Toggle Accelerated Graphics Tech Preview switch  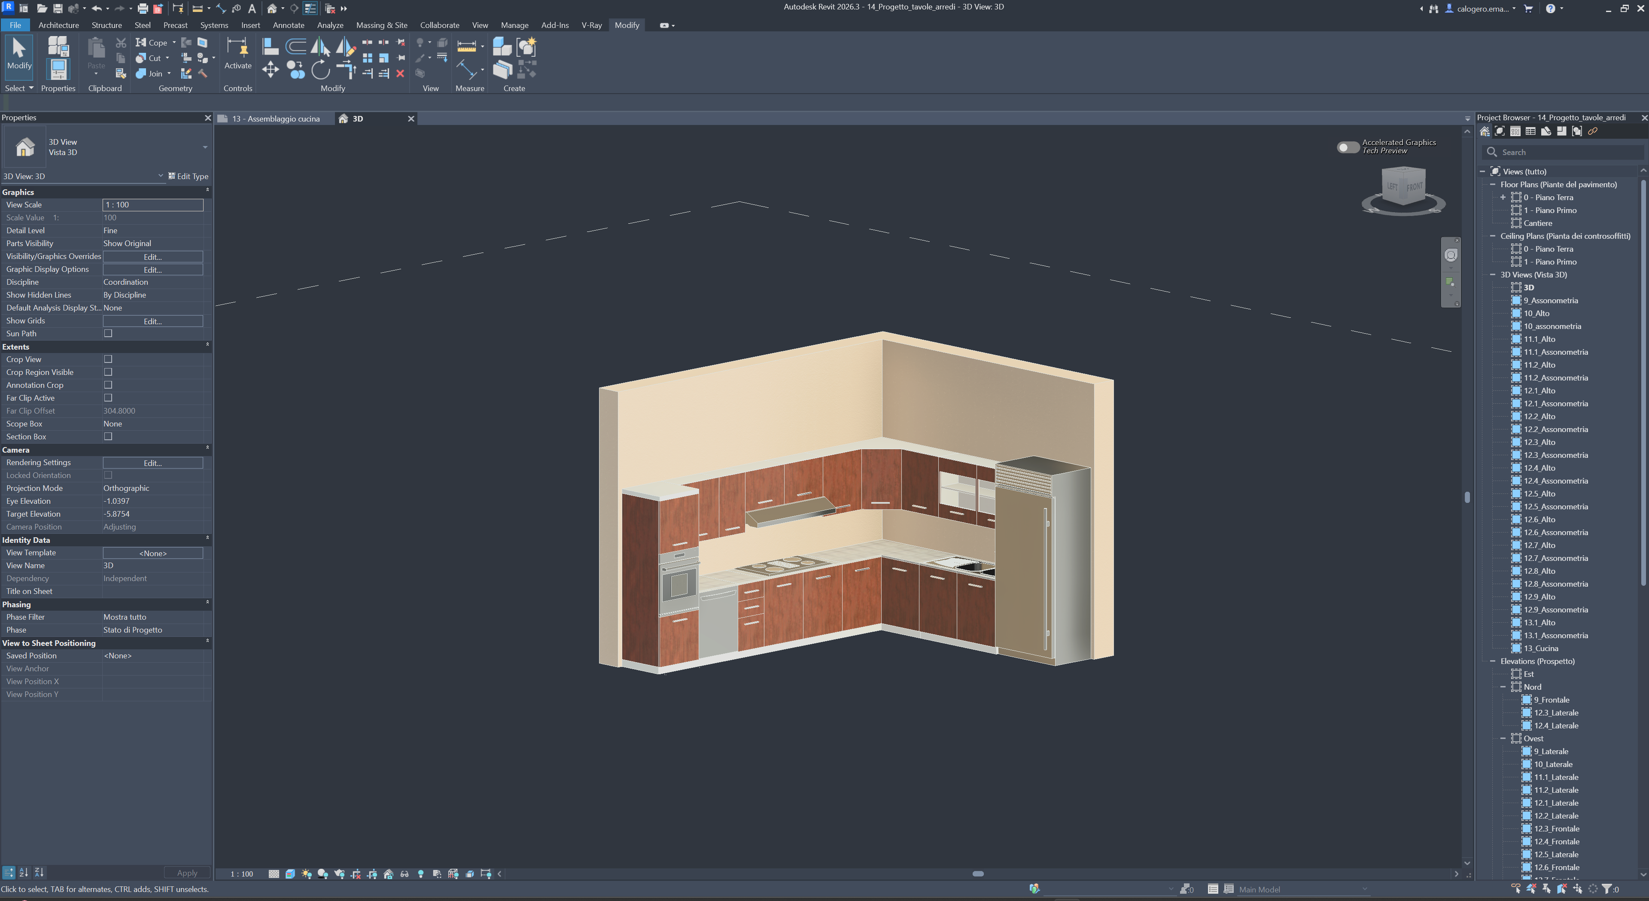click(x=1348, y=147)
